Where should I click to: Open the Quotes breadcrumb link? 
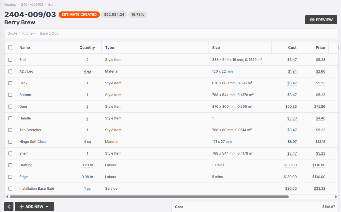(10, 5)
